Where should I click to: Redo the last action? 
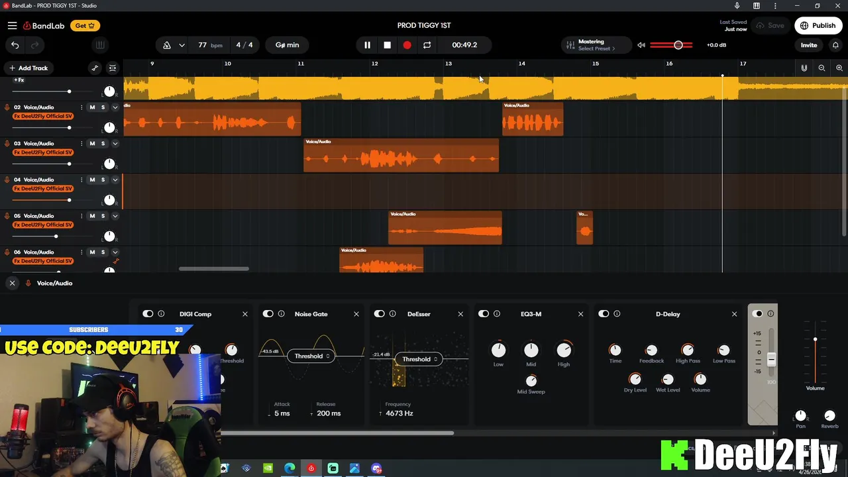(34, 45)
